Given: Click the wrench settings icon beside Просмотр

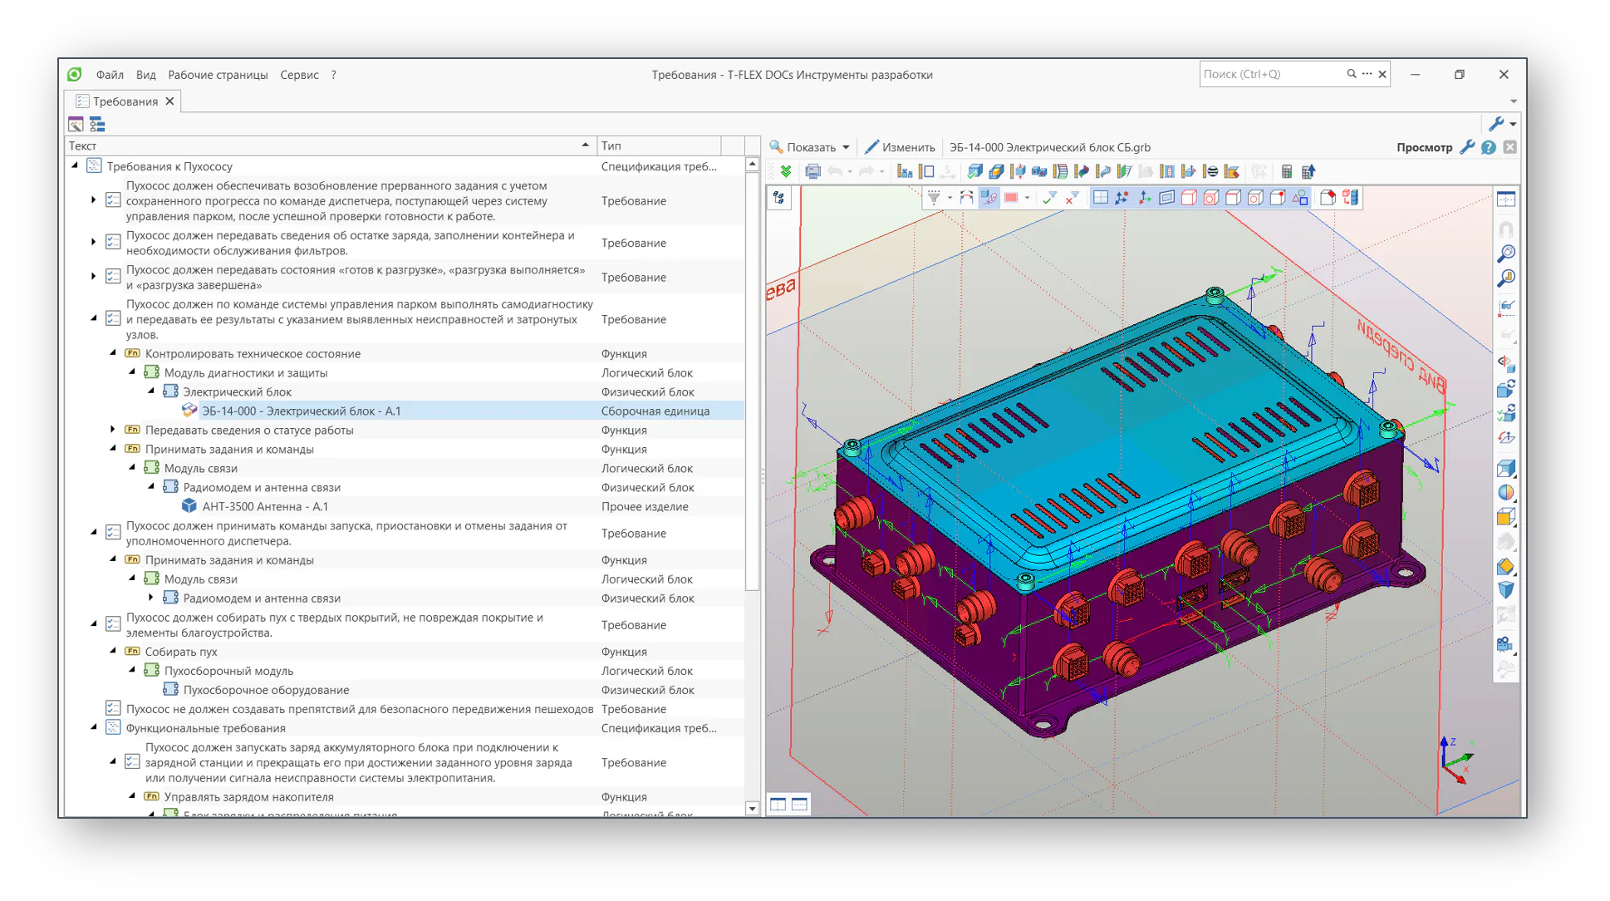Looking at the screenshot, I should coord(1468,147).
